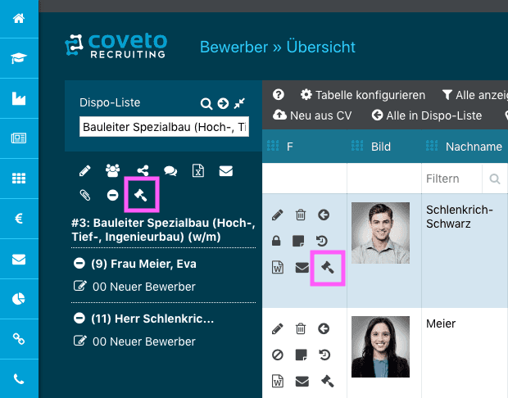Open the help question mark icon
The image size is (508, 398).
coord(279,94)
